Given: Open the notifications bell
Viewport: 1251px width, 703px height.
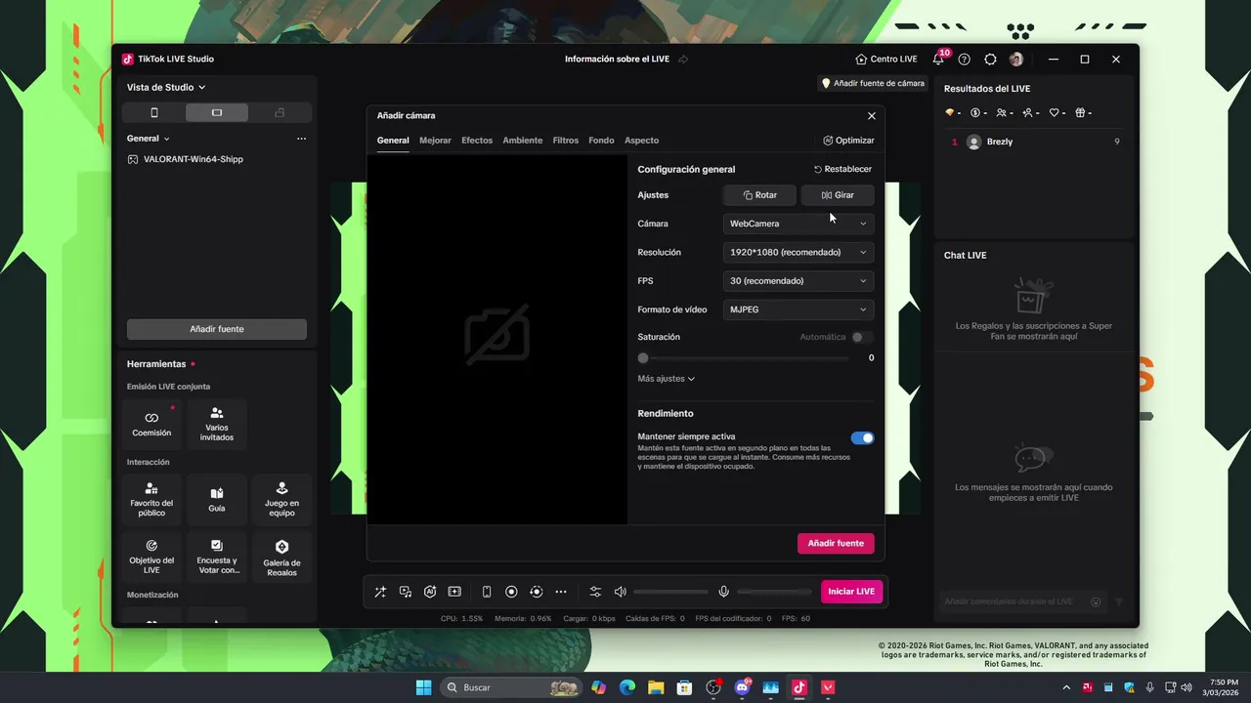Looking at the screenshot, I should (938, 60).
